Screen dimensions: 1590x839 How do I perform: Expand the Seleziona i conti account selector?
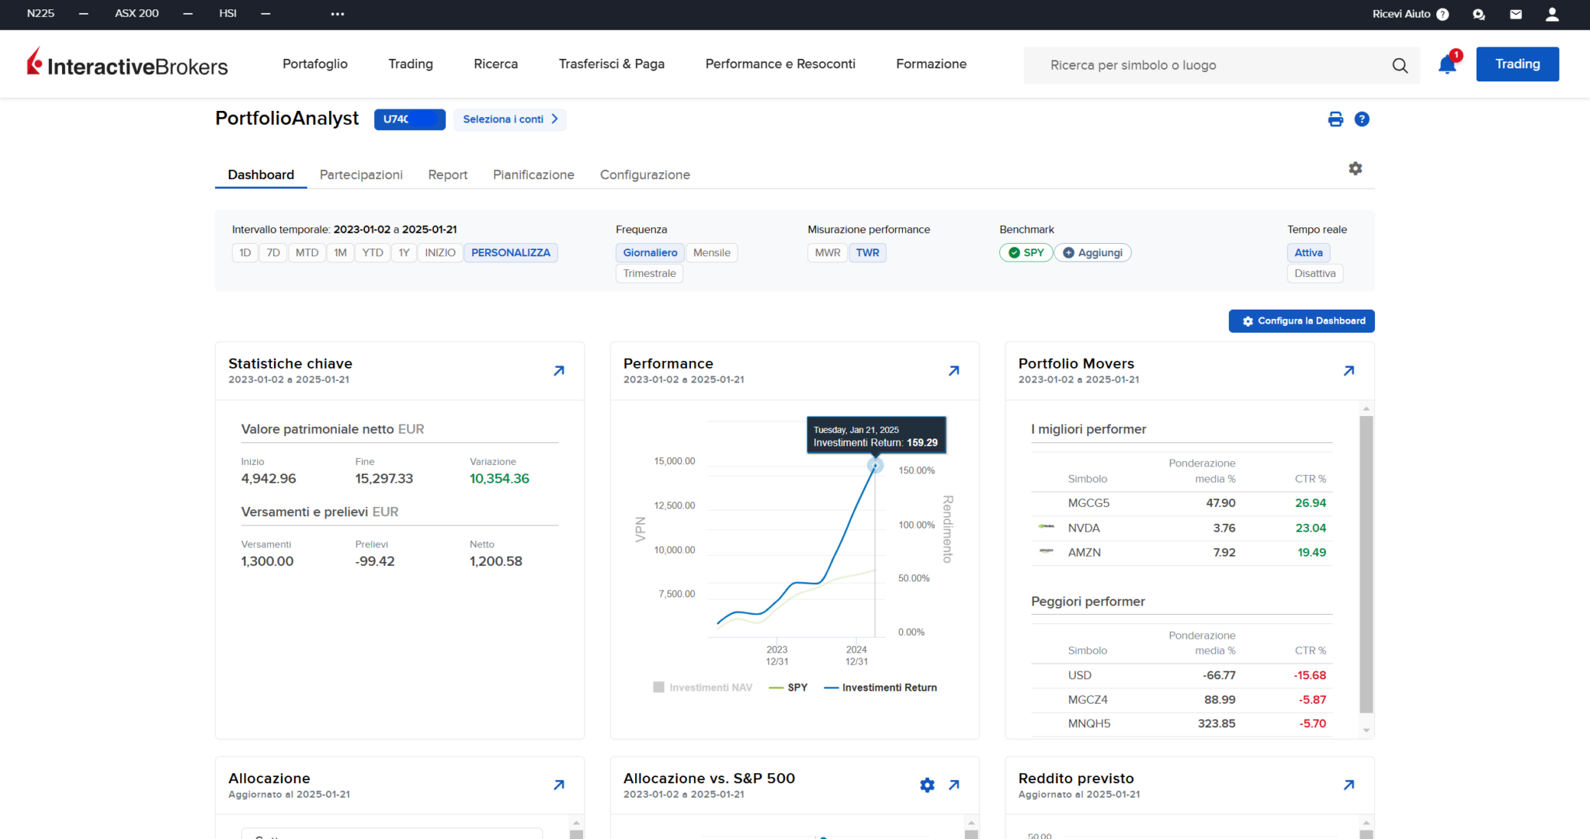pyautogui.click(x=509, y=119)
